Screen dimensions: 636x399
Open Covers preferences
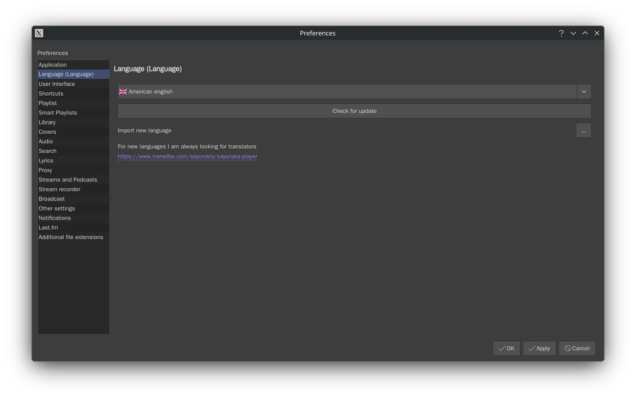pyautogui.click(x=74, y=132)
